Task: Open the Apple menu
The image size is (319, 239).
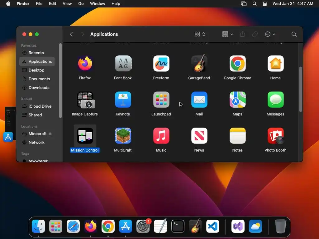Action: [8, 3]
